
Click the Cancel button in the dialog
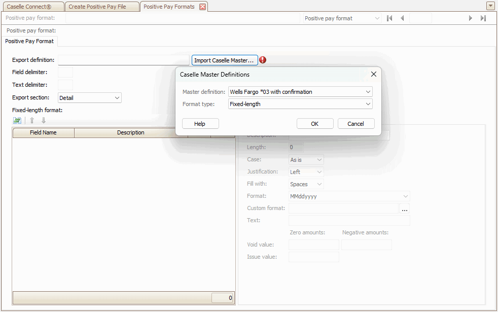355,124
